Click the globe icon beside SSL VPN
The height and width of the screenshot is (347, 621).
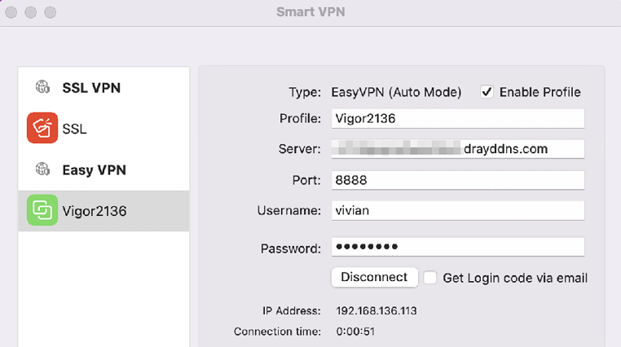coord(42,86)
